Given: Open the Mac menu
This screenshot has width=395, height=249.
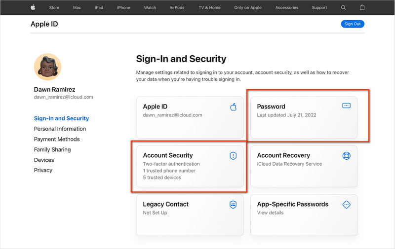Looking at the screenshot, I should [77, 7].
